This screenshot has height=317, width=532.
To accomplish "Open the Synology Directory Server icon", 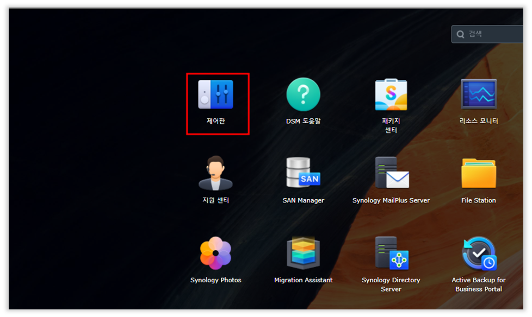I will pyautogui.click(x=392, y=252).
